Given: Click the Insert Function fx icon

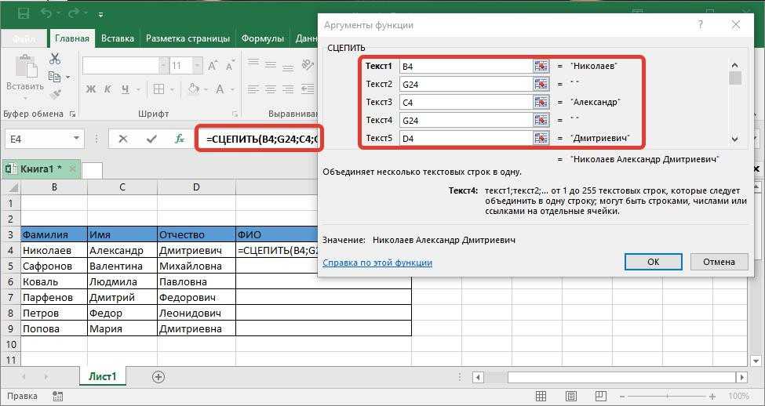Looking at the screenshot, I should (x=180, y=139).
